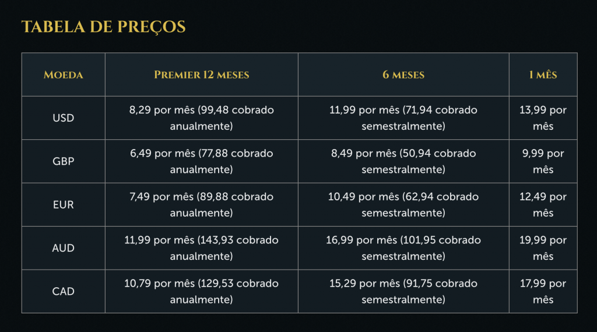Click CAD 10,79 por mês annual cell
This screenshot has height=332, width=597.
click(201, 291)
